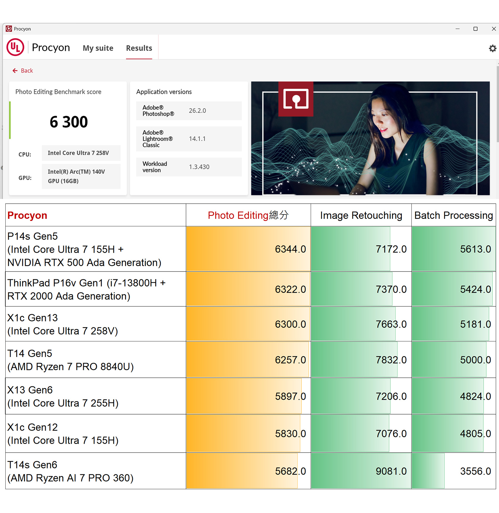Click the Procyon title bar app icon
Image resolution: width=499 pixels, height=513 pixels.
[x=9, y=29]
